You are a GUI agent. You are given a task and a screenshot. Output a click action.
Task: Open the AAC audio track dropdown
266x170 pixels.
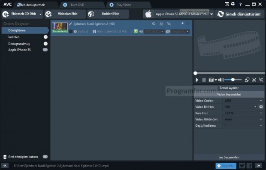[154, 32]
